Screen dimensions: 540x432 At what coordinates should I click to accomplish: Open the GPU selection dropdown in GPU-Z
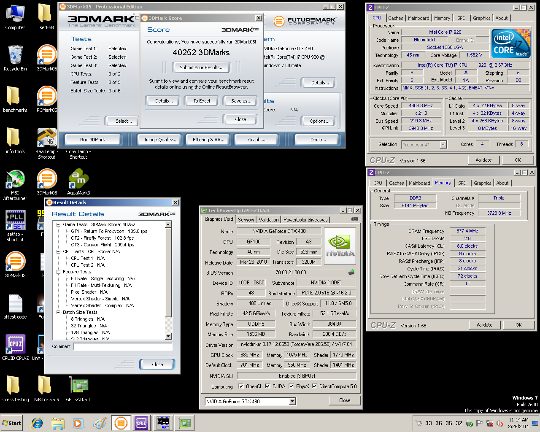tap(292, 402)
